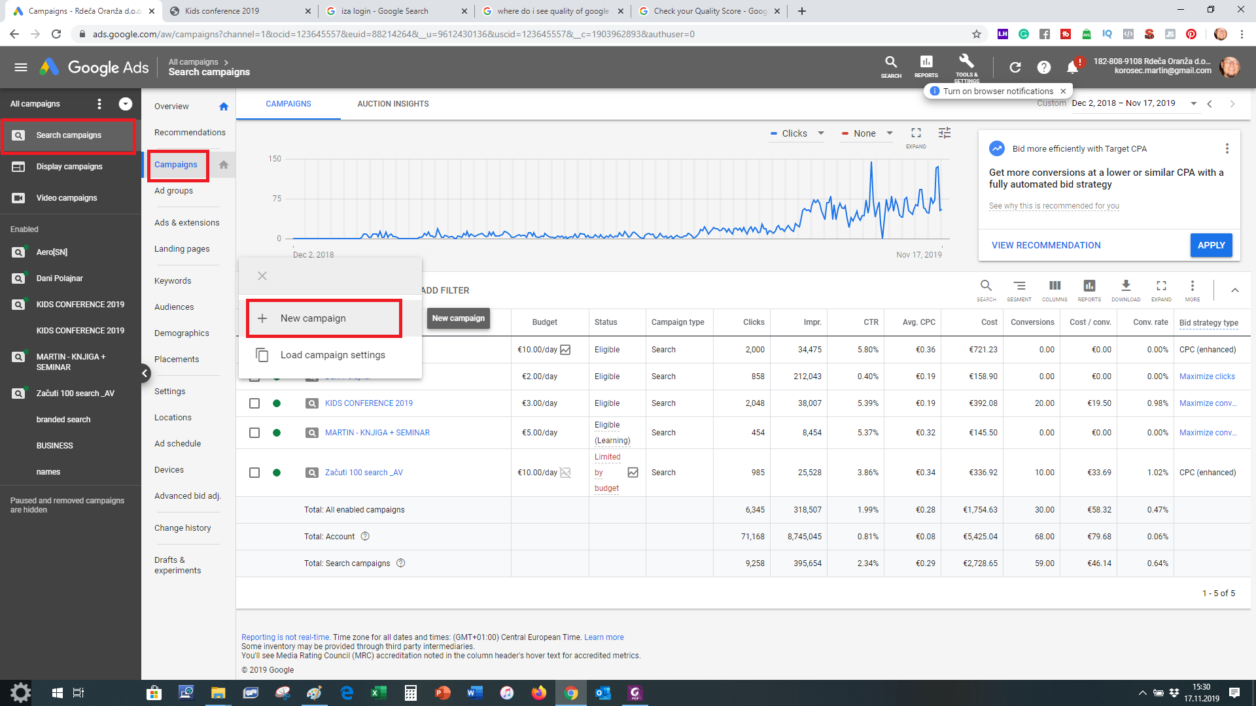Check the MARTIN - KNJIGA + SEMINAR checkbox
The height and width of the screenshot is (706, 1256).
(x=254, y=433)
